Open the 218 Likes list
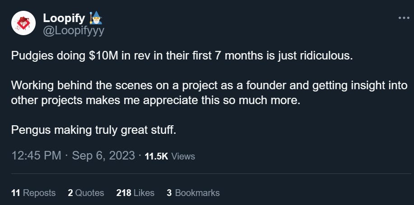Viewport: 414px width, 205px height. [135, 193]
